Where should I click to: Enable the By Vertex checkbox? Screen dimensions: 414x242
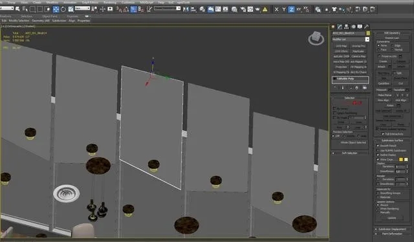click(334, 109)
